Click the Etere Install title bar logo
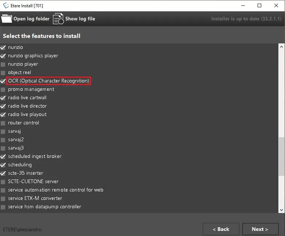This screenshot has width=285, height=236. 5,5
